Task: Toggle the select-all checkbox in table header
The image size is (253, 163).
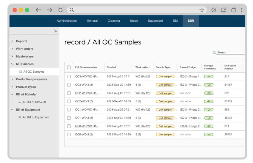Action: [x=69, y=67]
